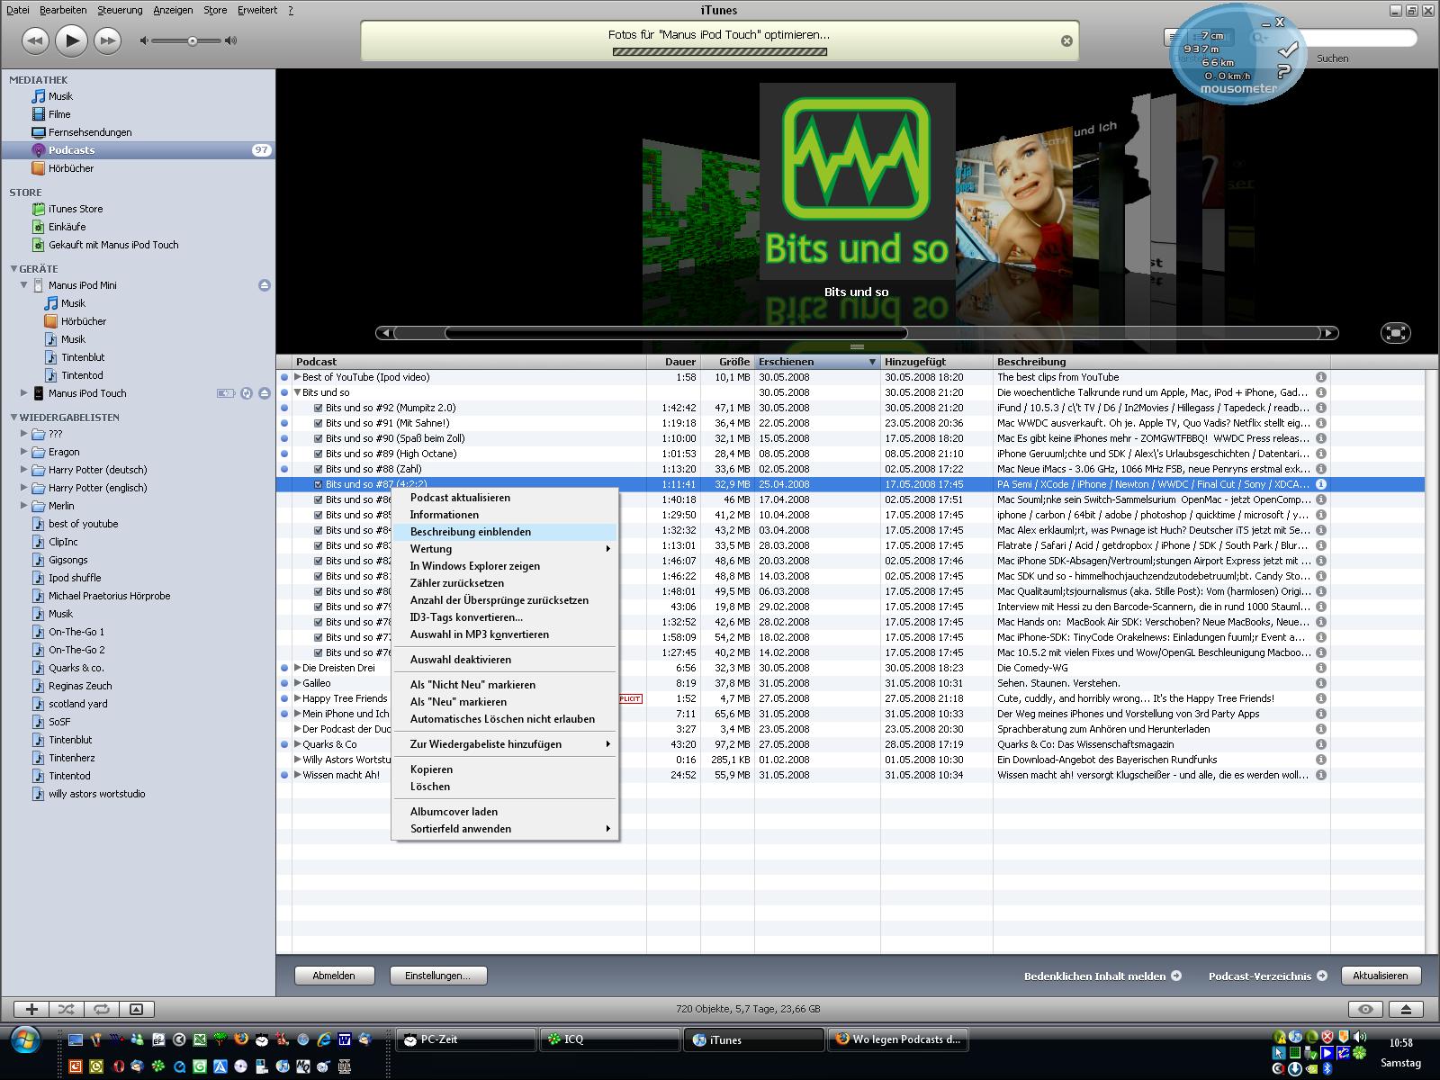This screenshot has height=1080, width=1440.
Task: Enter Cover Flow full screen
Action: coord(1395,333)
